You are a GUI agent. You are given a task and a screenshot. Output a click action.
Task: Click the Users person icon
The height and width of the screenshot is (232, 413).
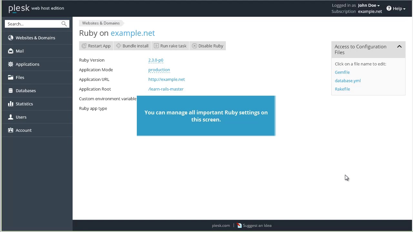[x=11, y=117]
